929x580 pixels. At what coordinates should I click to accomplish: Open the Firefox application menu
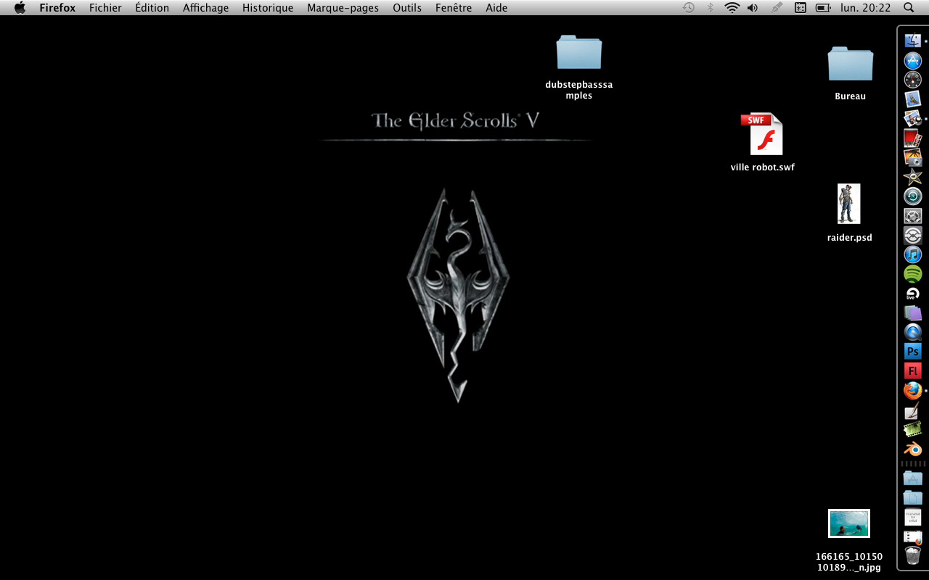pyautogui.click(x=57, y=8)
